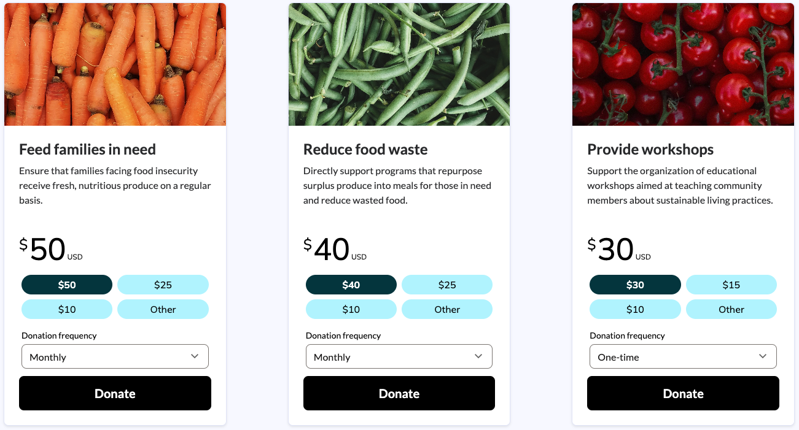Pick Other amount on Feed families card
The width and height of the screenshot is (799, 430).
(163, 309)
